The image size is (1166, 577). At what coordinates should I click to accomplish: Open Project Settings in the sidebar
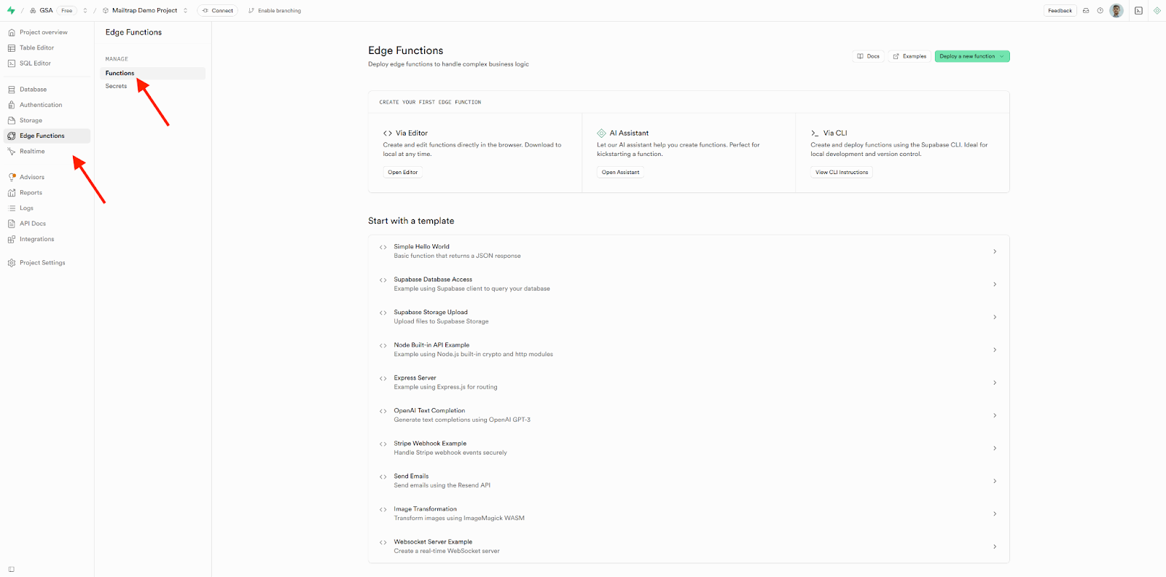42,262
